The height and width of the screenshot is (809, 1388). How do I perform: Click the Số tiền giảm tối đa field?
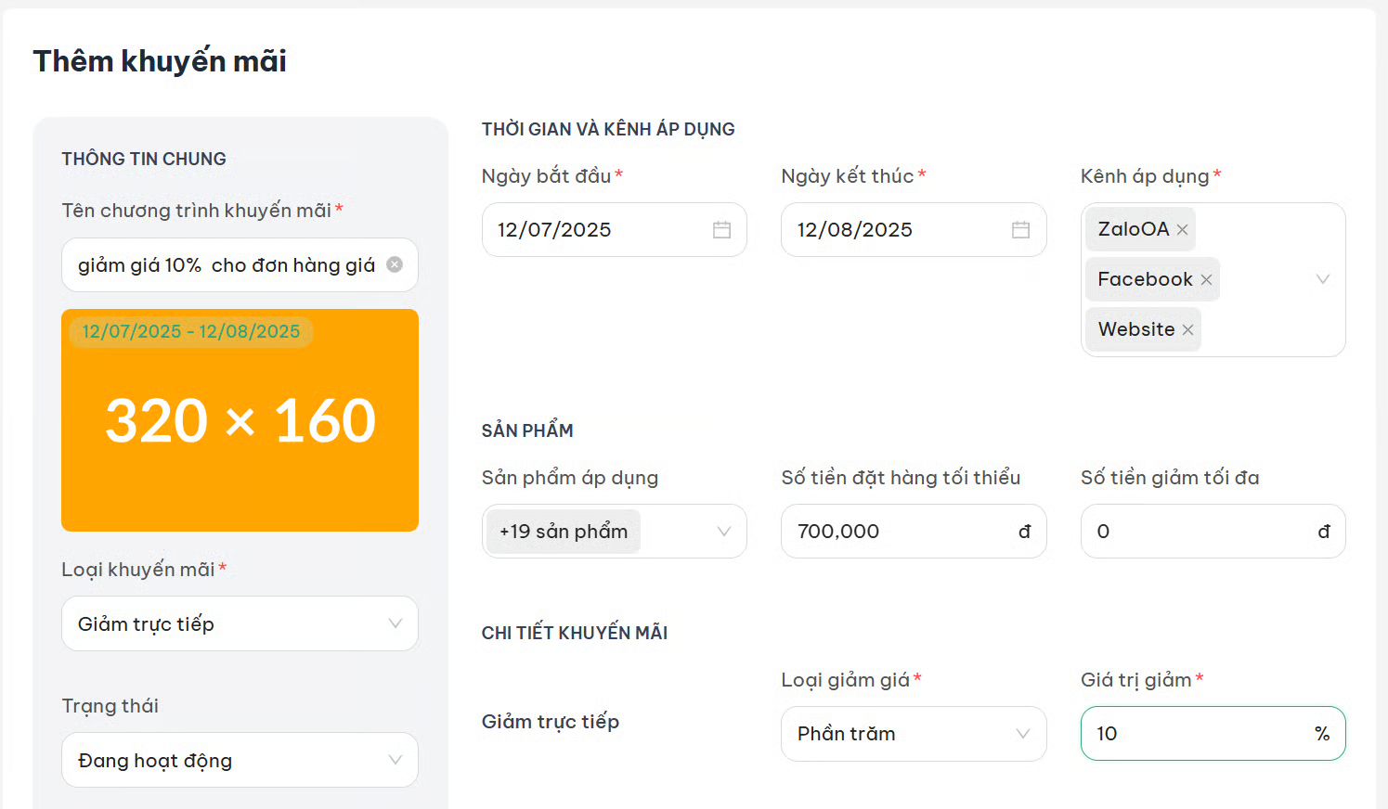[1200, 532]
